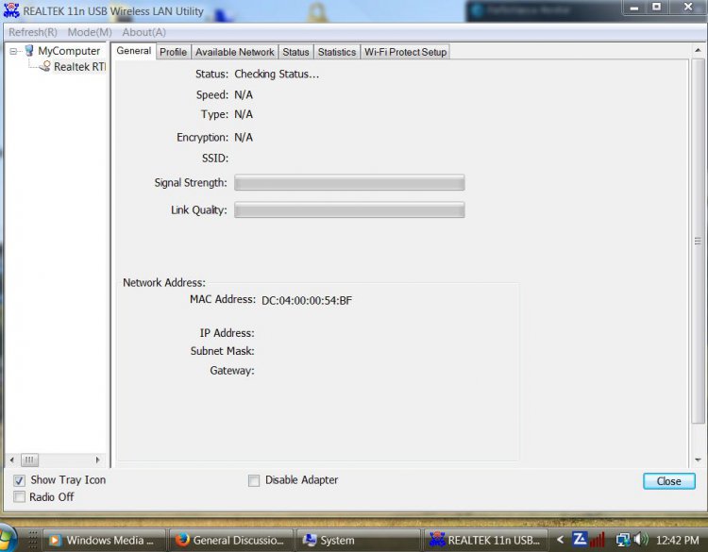708x552 pixels.
Task: Select the Realtek RTL adapter tree label
Action: tap(80, 67)
